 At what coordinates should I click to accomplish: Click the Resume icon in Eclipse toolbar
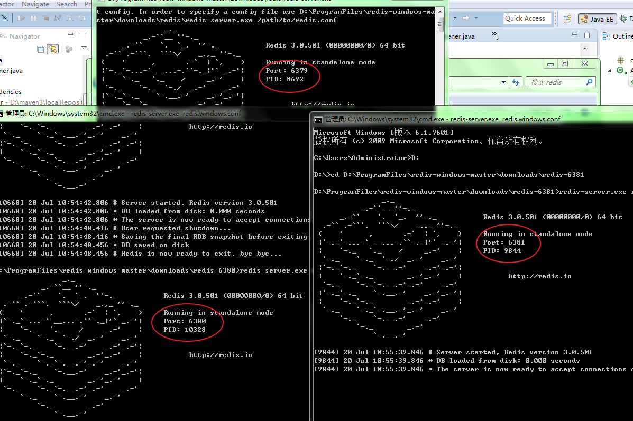21,18
